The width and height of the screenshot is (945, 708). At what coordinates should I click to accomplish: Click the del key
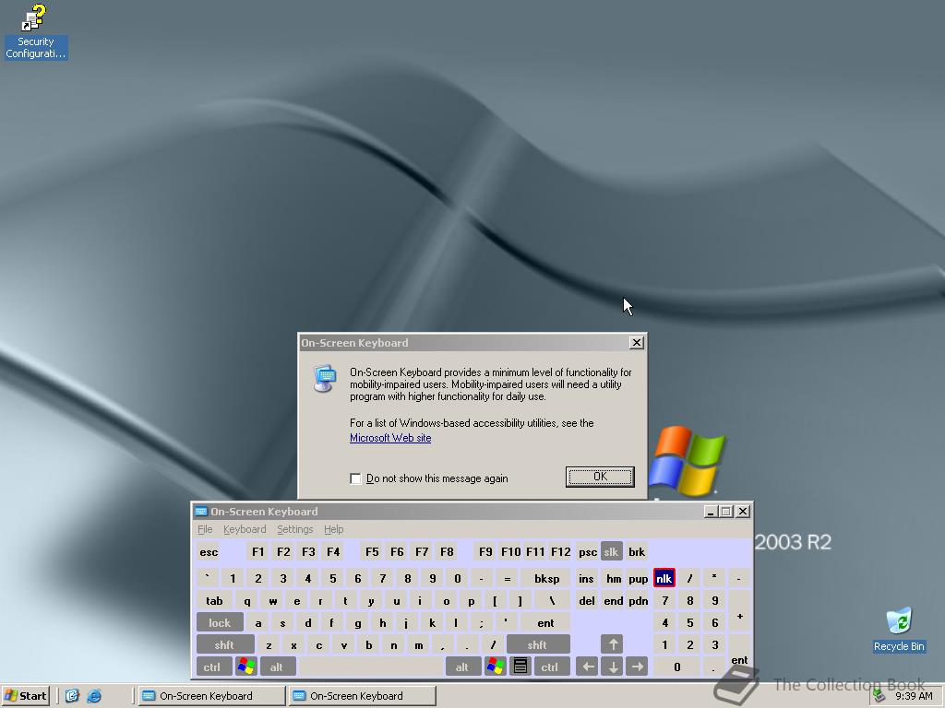pyautogui.click(x=586, y=600)
